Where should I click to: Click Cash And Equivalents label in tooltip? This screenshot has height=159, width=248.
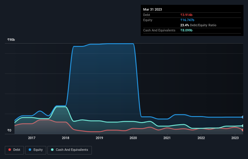159,30
